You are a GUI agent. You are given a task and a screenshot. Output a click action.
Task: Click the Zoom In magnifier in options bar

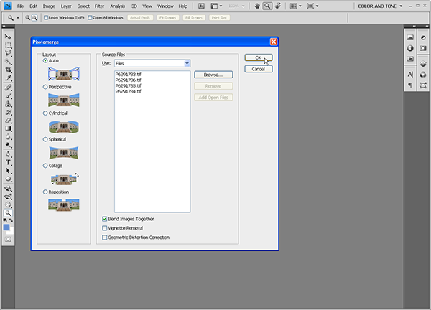pos(28,17)
